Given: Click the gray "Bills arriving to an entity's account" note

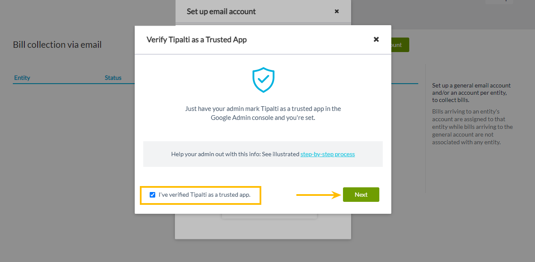Looking at the screenshot, I should [472, 127].
